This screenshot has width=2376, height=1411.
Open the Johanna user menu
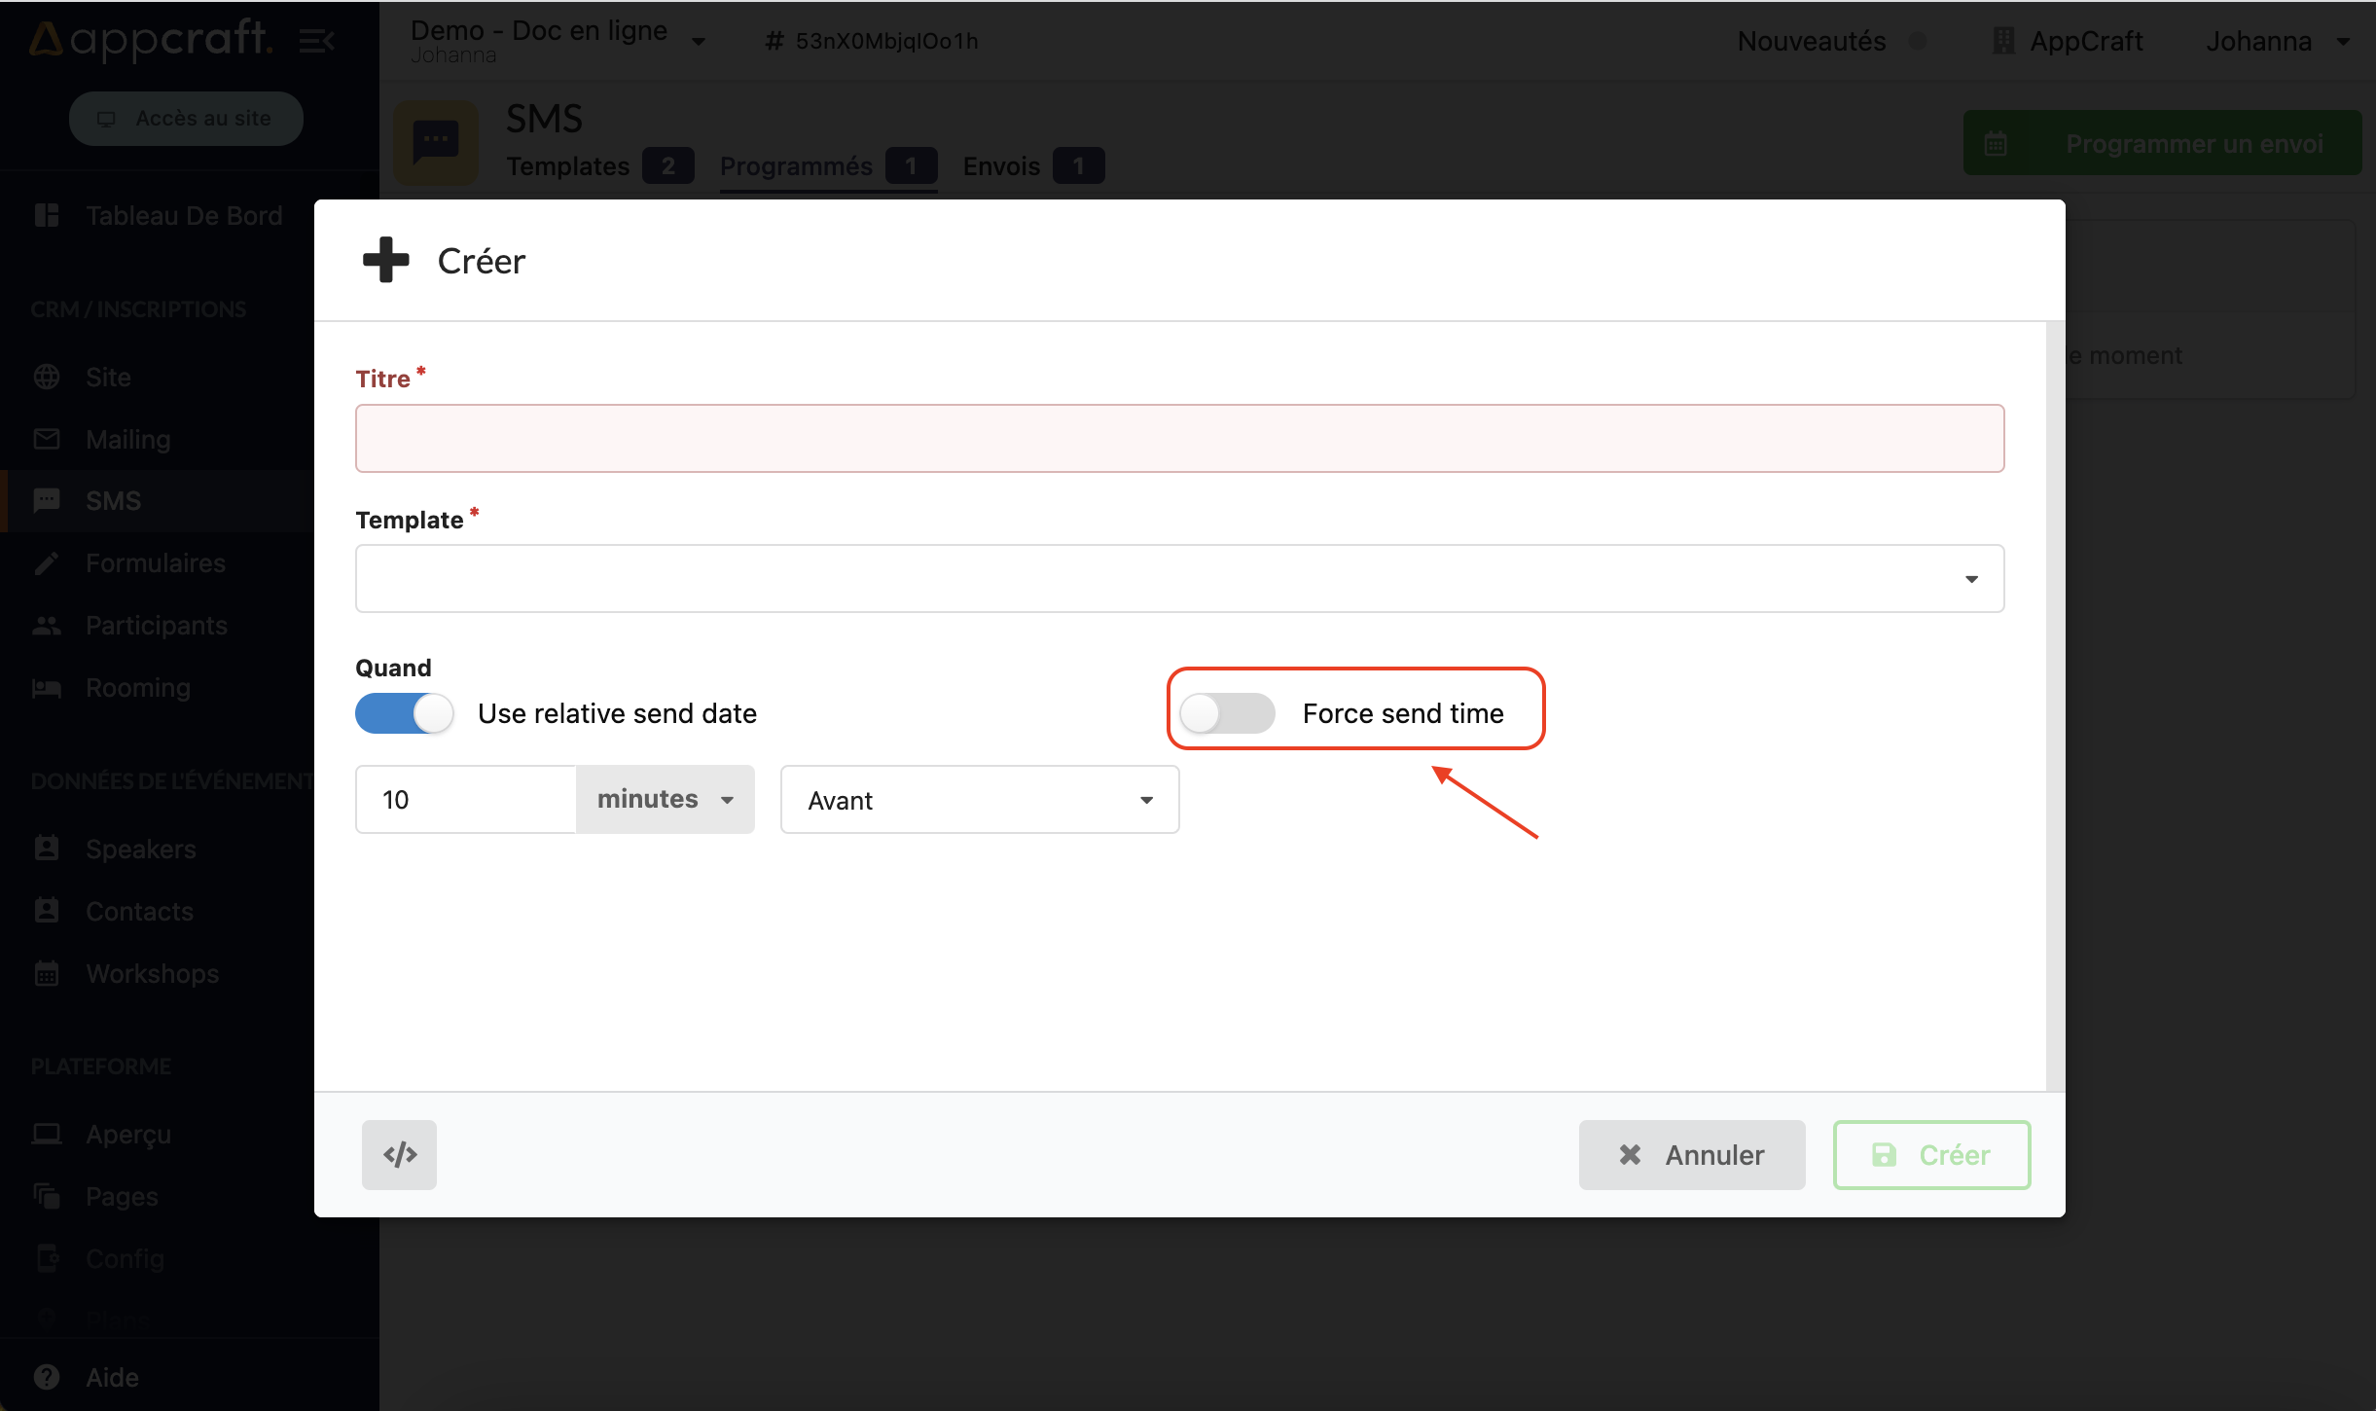(2277, 41)
